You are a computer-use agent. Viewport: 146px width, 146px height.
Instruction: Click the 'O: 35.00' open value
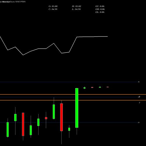click(53, 6)
